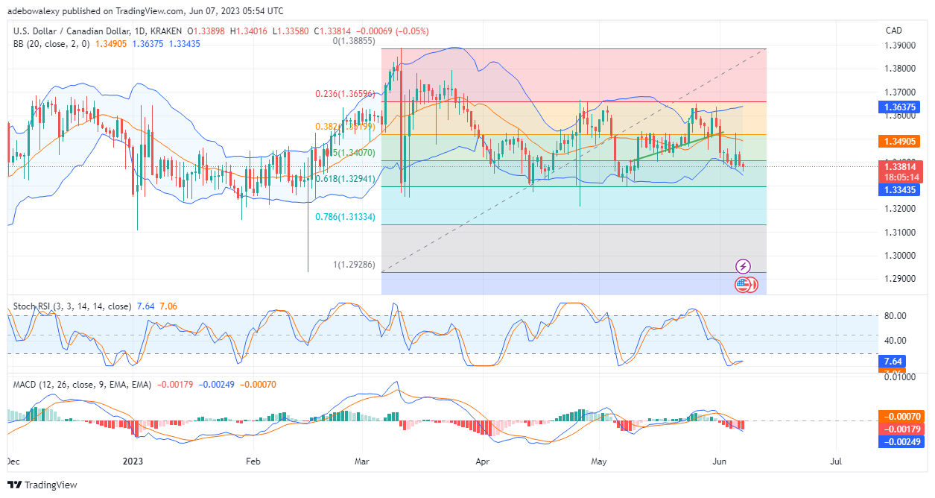Viewport: 935px width, 498px height.
Task: Click the May label on time axis
Action: pos(598,462)
